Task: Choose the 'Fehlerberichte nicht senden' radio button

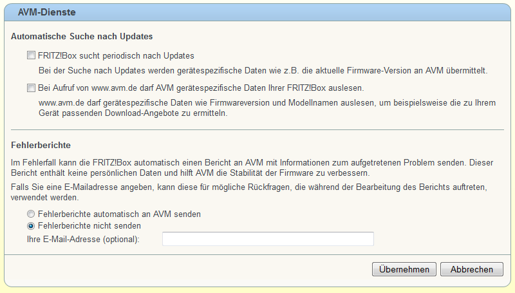Action: [31, 226]
